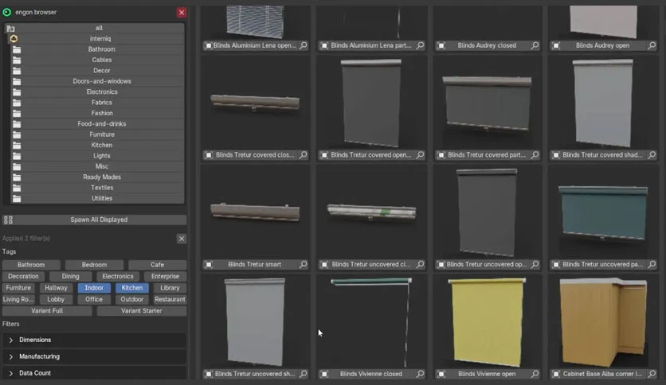Expand the Dimensions filter section

[94, 340]
